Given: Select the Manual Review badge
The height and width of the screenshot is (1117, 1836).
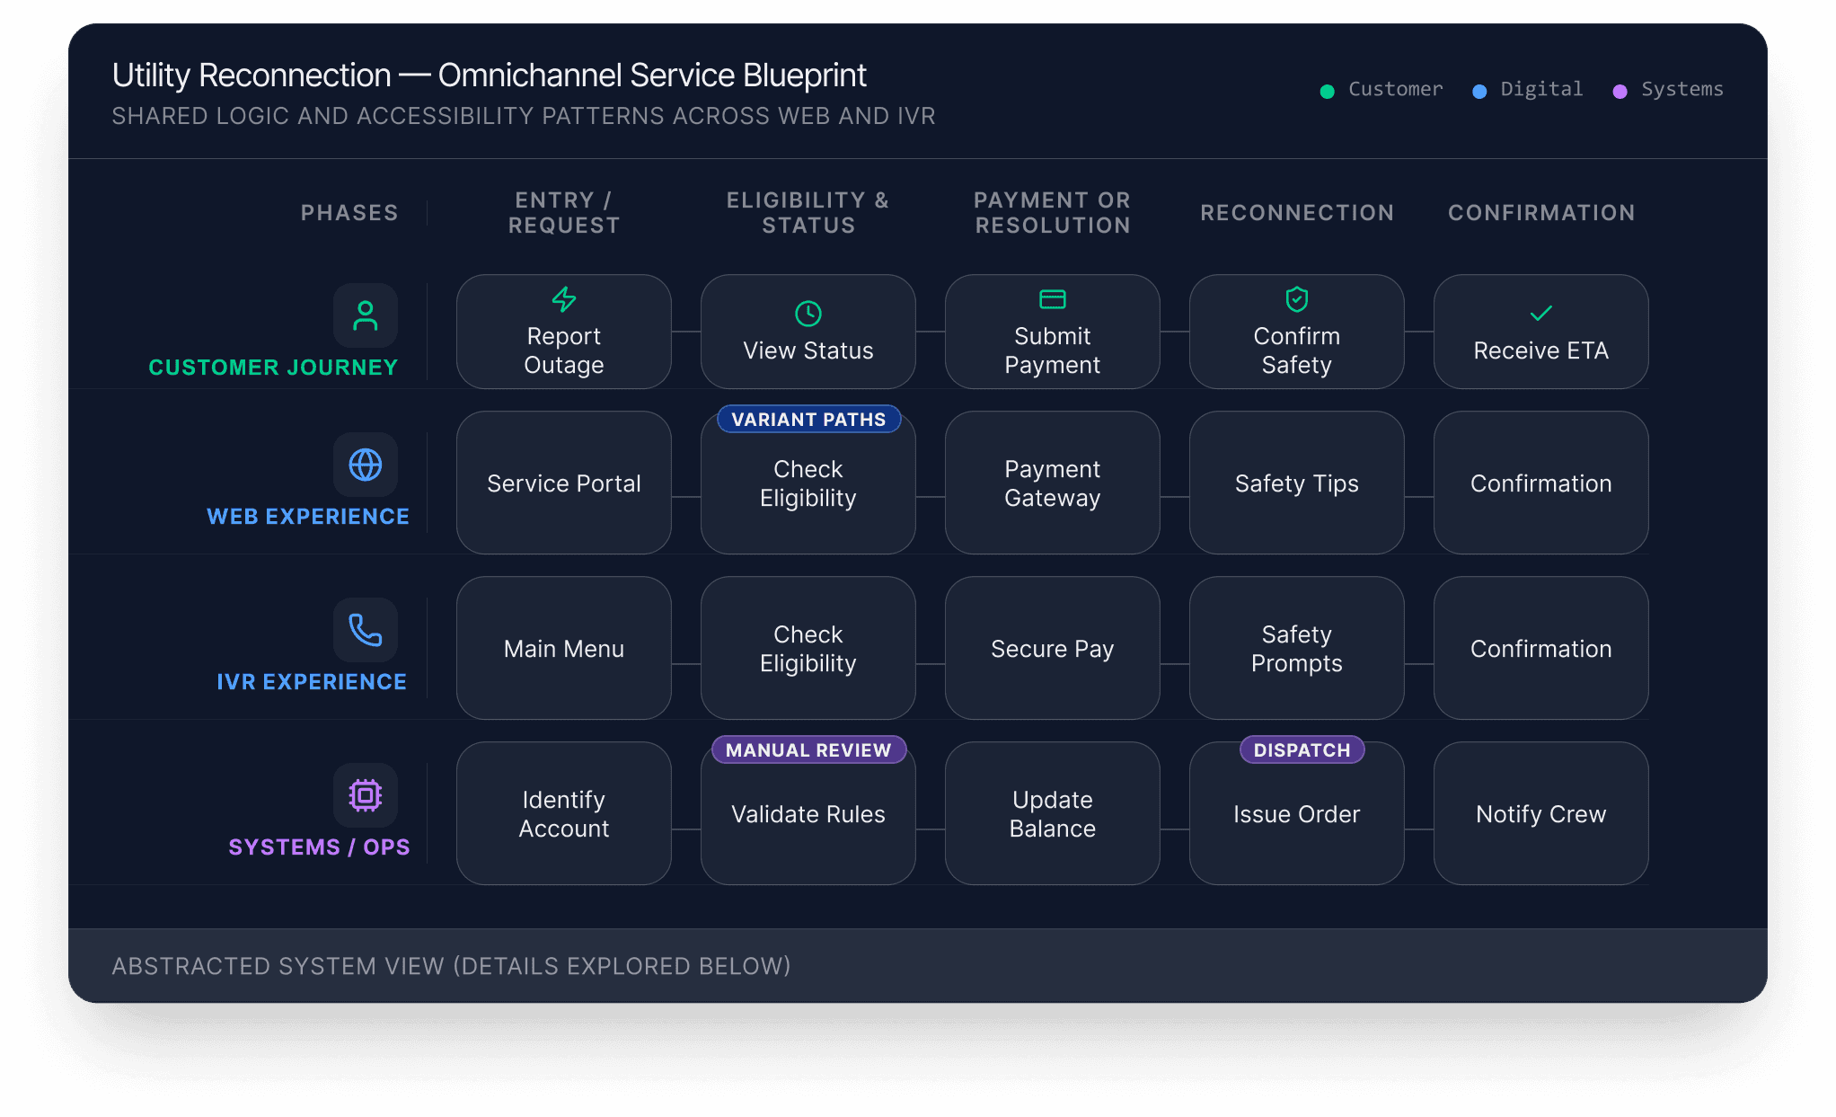Looking at the screenshot, I should [808, 750].
